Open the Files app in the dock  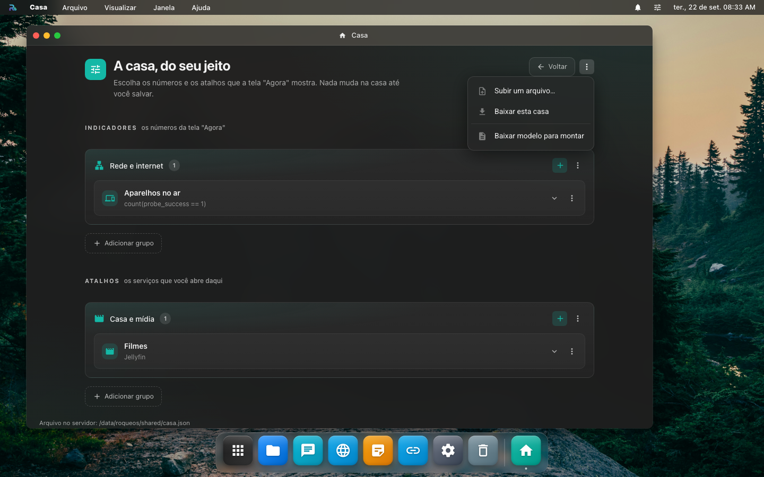(273, 450)
